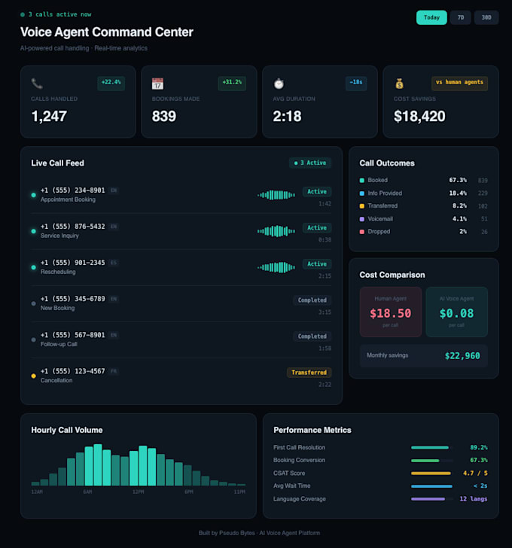Image resolution: width=512 pixels, height=548 pixels.
Task: Open the call from +1 (555) 567-8901
Action: pyautogui.click(x=181, y=339)
